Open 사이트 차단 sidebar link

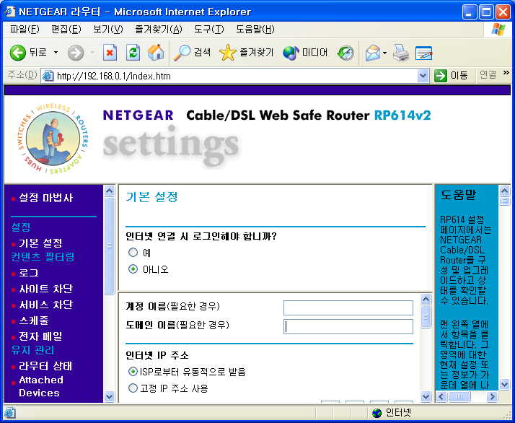(x=45, y=289)
